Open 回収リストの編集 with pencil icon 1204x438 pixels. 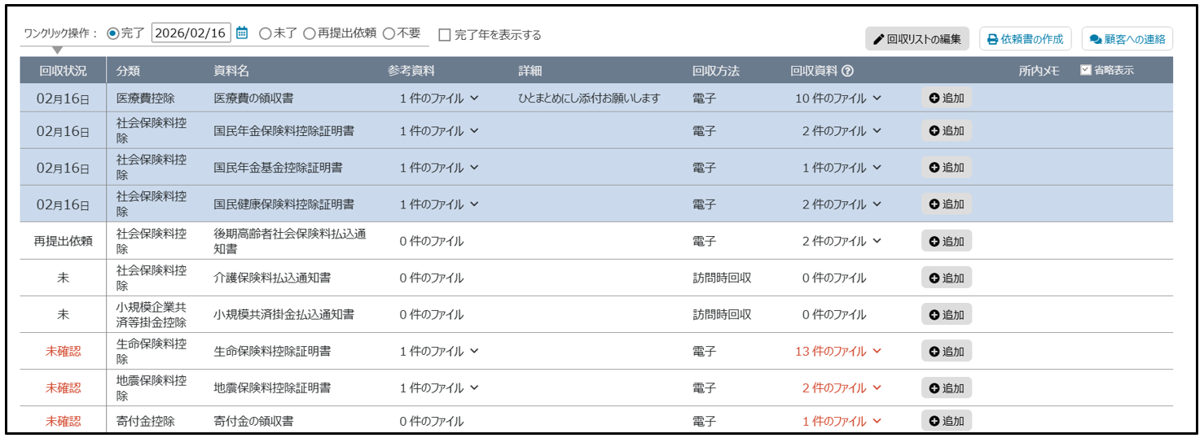917,39
